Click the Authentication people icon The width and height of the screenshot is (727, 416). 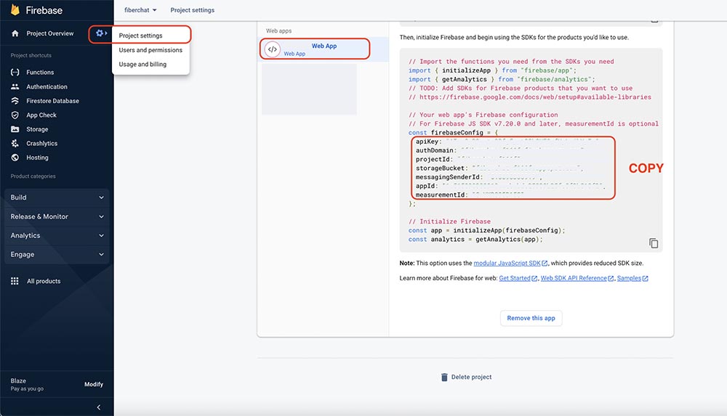click(15, 86)
